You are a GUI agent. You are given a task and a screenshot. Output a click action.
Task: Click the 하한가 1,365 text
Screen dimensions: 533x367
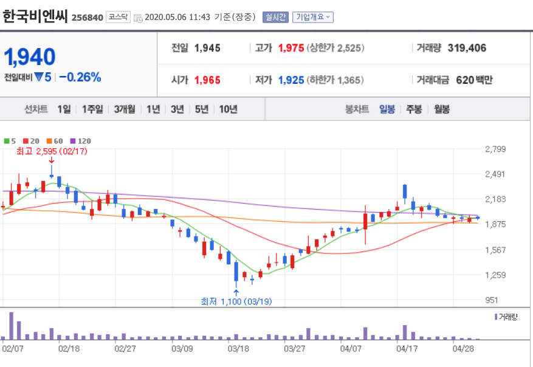click(335, 80)
